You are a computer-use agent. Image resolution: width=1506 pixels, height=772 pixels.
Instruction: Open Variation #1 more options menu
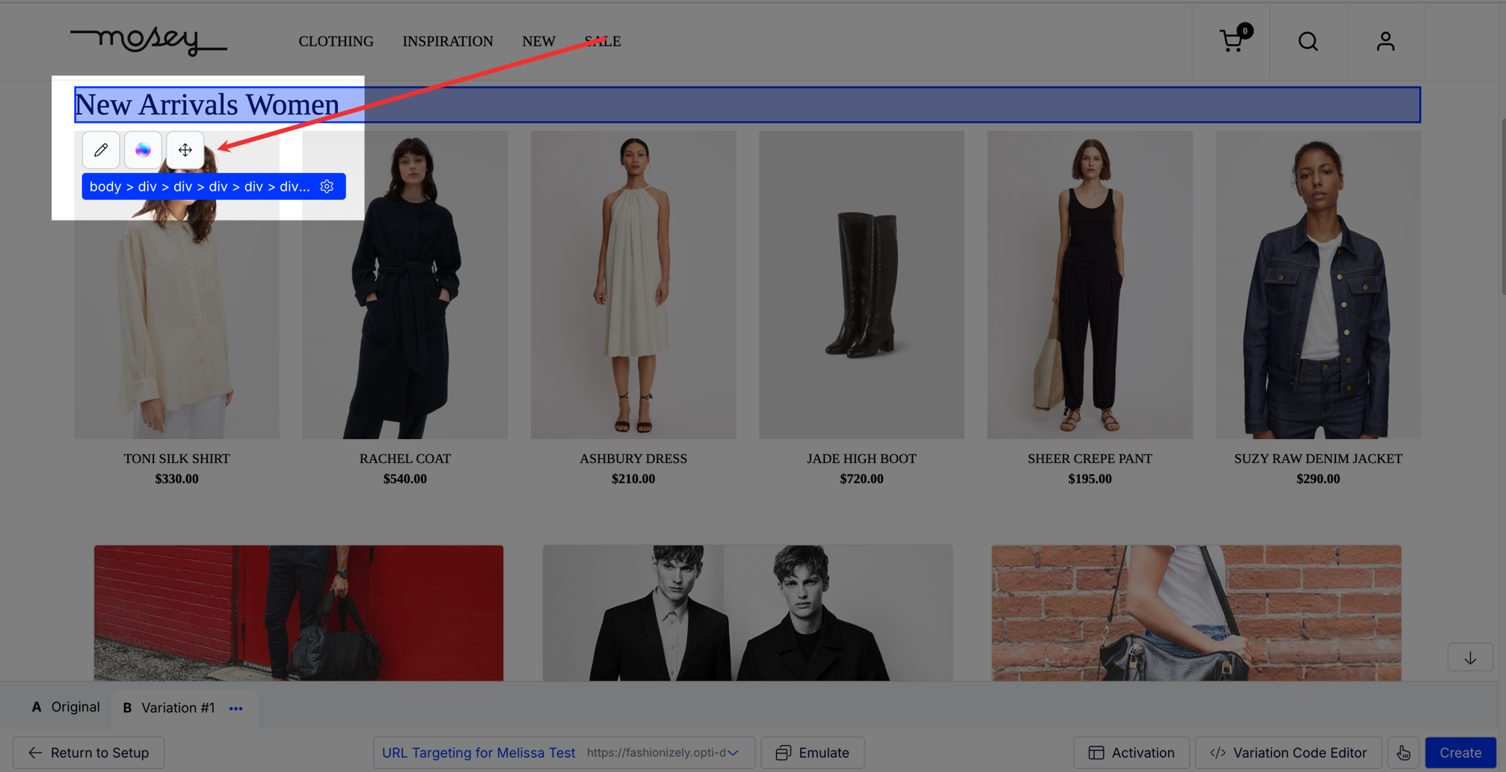point(236,708)
